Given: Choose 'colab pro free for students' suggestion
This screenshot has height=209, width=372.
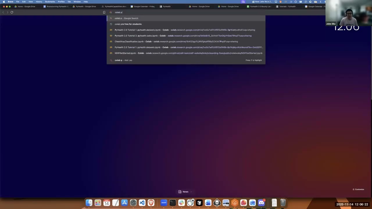Looking at the screenshot, I should (x=186, y=24).
